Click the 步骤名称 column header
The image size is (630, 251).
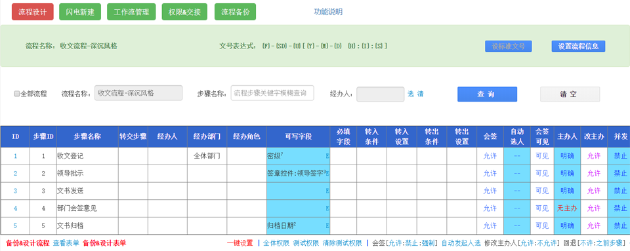pyautogui.click(x=87, y=136)
